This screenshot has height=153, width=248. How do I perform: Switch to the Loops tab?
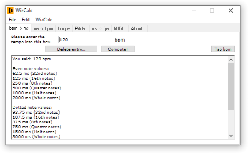click(x=64, y=29)
